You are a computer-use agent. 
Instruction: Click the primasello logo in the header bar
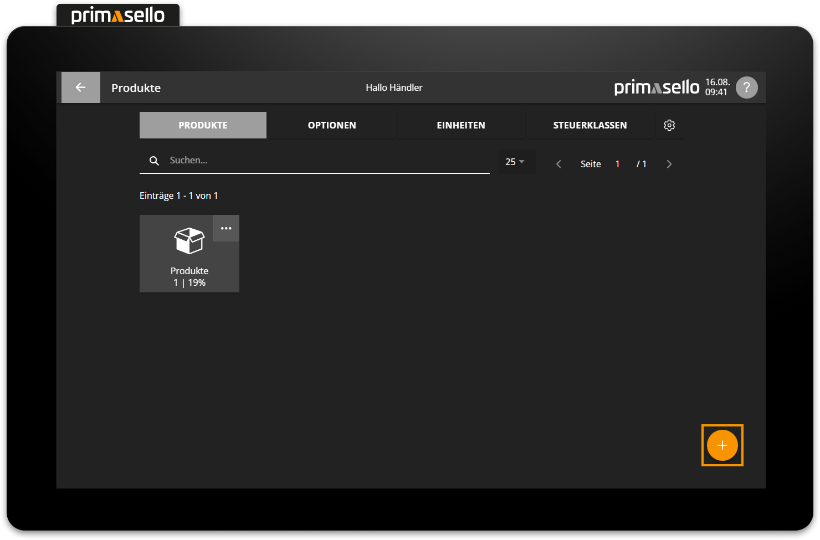657,88
